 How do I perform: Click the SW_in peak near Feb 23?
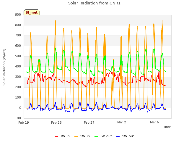click(x=56, y=21)
